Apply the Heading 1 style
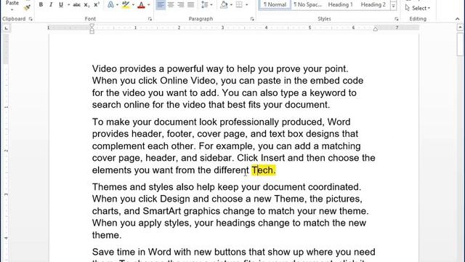 341,5
